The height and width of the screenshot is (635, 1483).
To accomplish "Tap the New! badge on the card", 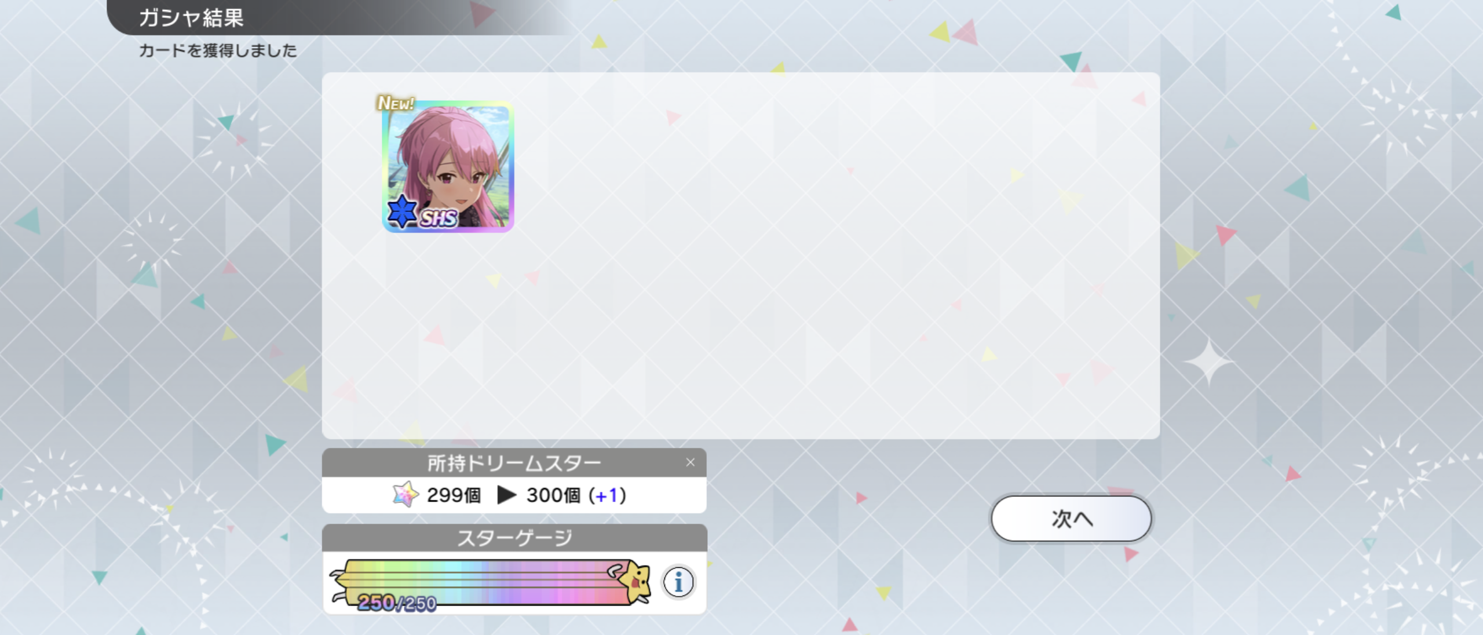I will tap(396, 103).
